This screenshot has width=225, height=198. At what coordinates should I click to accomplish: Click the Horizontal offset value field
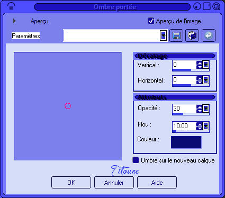click(x=184, y=80)
